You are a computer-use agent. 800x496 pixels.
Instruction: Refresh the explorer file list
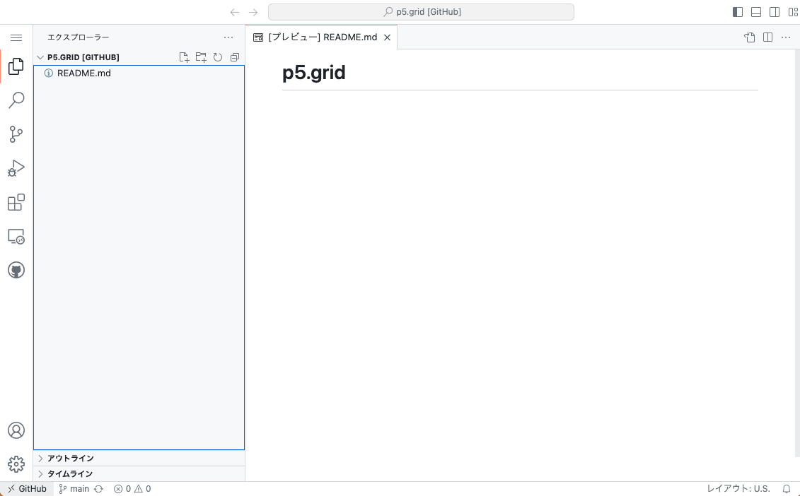(x=218, y=57)
